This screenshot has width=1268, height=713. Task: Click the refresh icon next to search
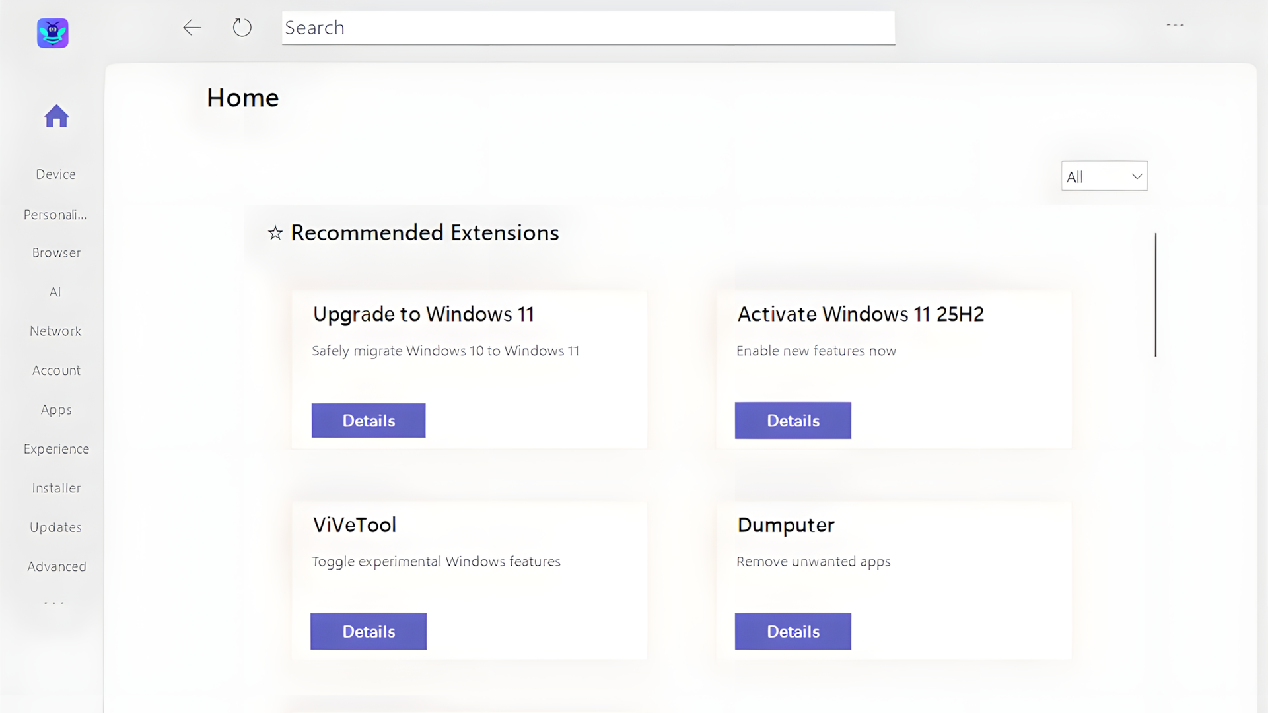pyautogui.click(x=242, y=28)
